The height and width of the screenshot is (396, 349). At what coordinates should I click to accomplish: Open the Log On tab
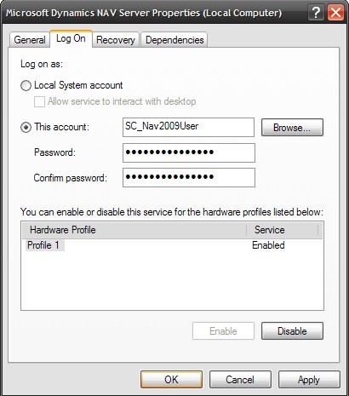click(71, 38)
